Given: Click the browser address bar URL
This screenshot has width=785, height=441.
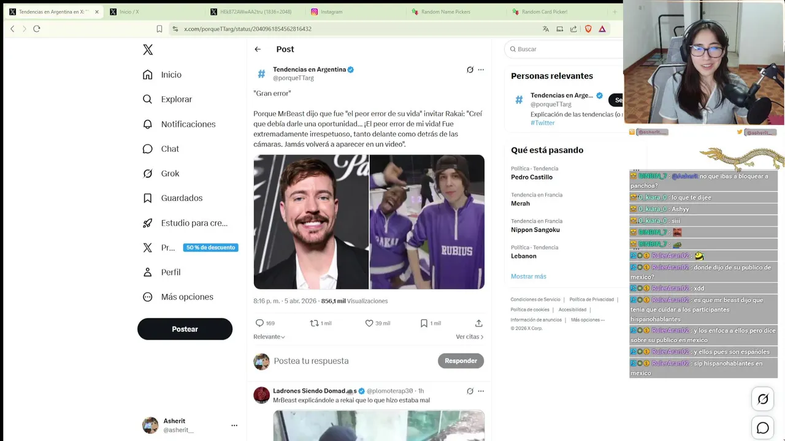Looking at the screenshot, I should click(248, 29).
